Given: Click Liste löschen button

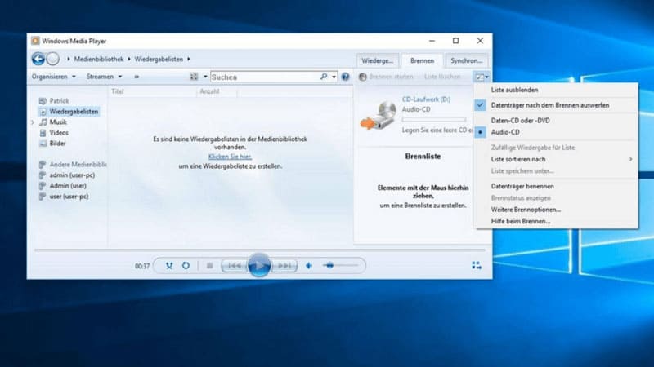Looking at the screenshot, I should 442,77.
